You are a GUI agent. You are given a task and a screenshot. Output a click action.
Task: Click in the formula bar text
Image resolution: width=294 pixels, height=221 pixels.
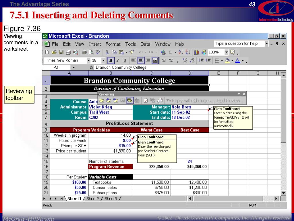(121, 67)
